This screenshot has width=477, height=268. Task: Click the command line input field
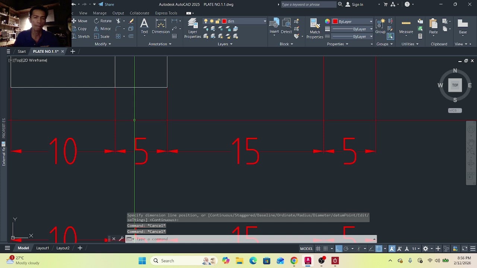point(253,239)
